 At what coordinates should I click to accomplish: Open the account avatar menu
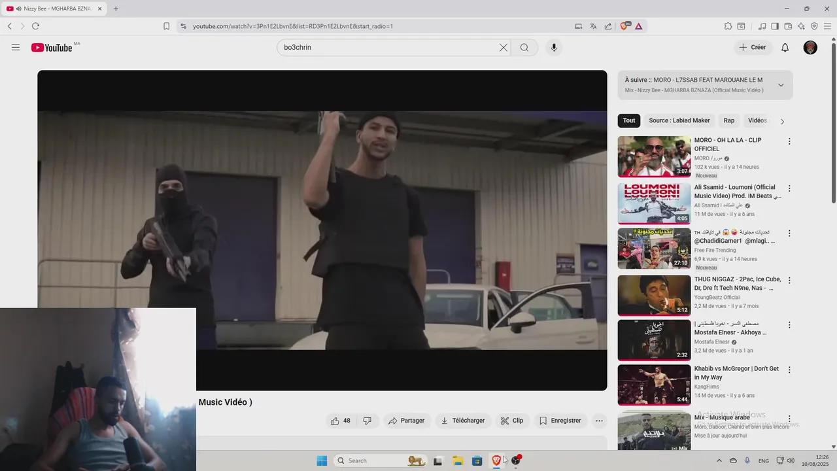point(810,47)
